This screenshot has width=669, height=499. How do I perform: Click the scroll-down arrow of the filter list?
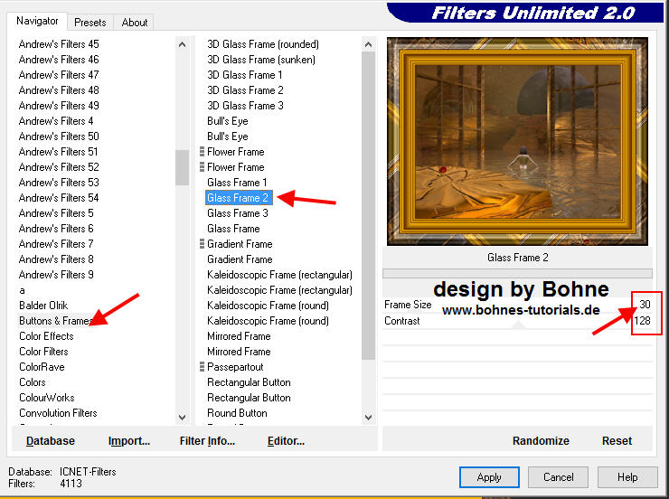click(x=368, y=417)
